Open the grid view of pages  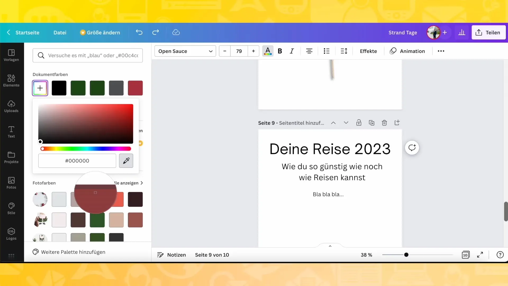465,255
